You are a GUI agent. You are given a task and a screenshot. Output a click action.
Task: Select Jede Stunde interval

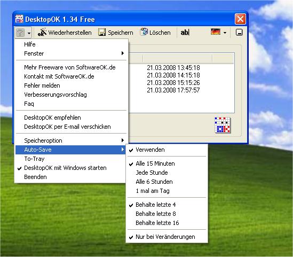pyautogui.click(x=167, y=173)
